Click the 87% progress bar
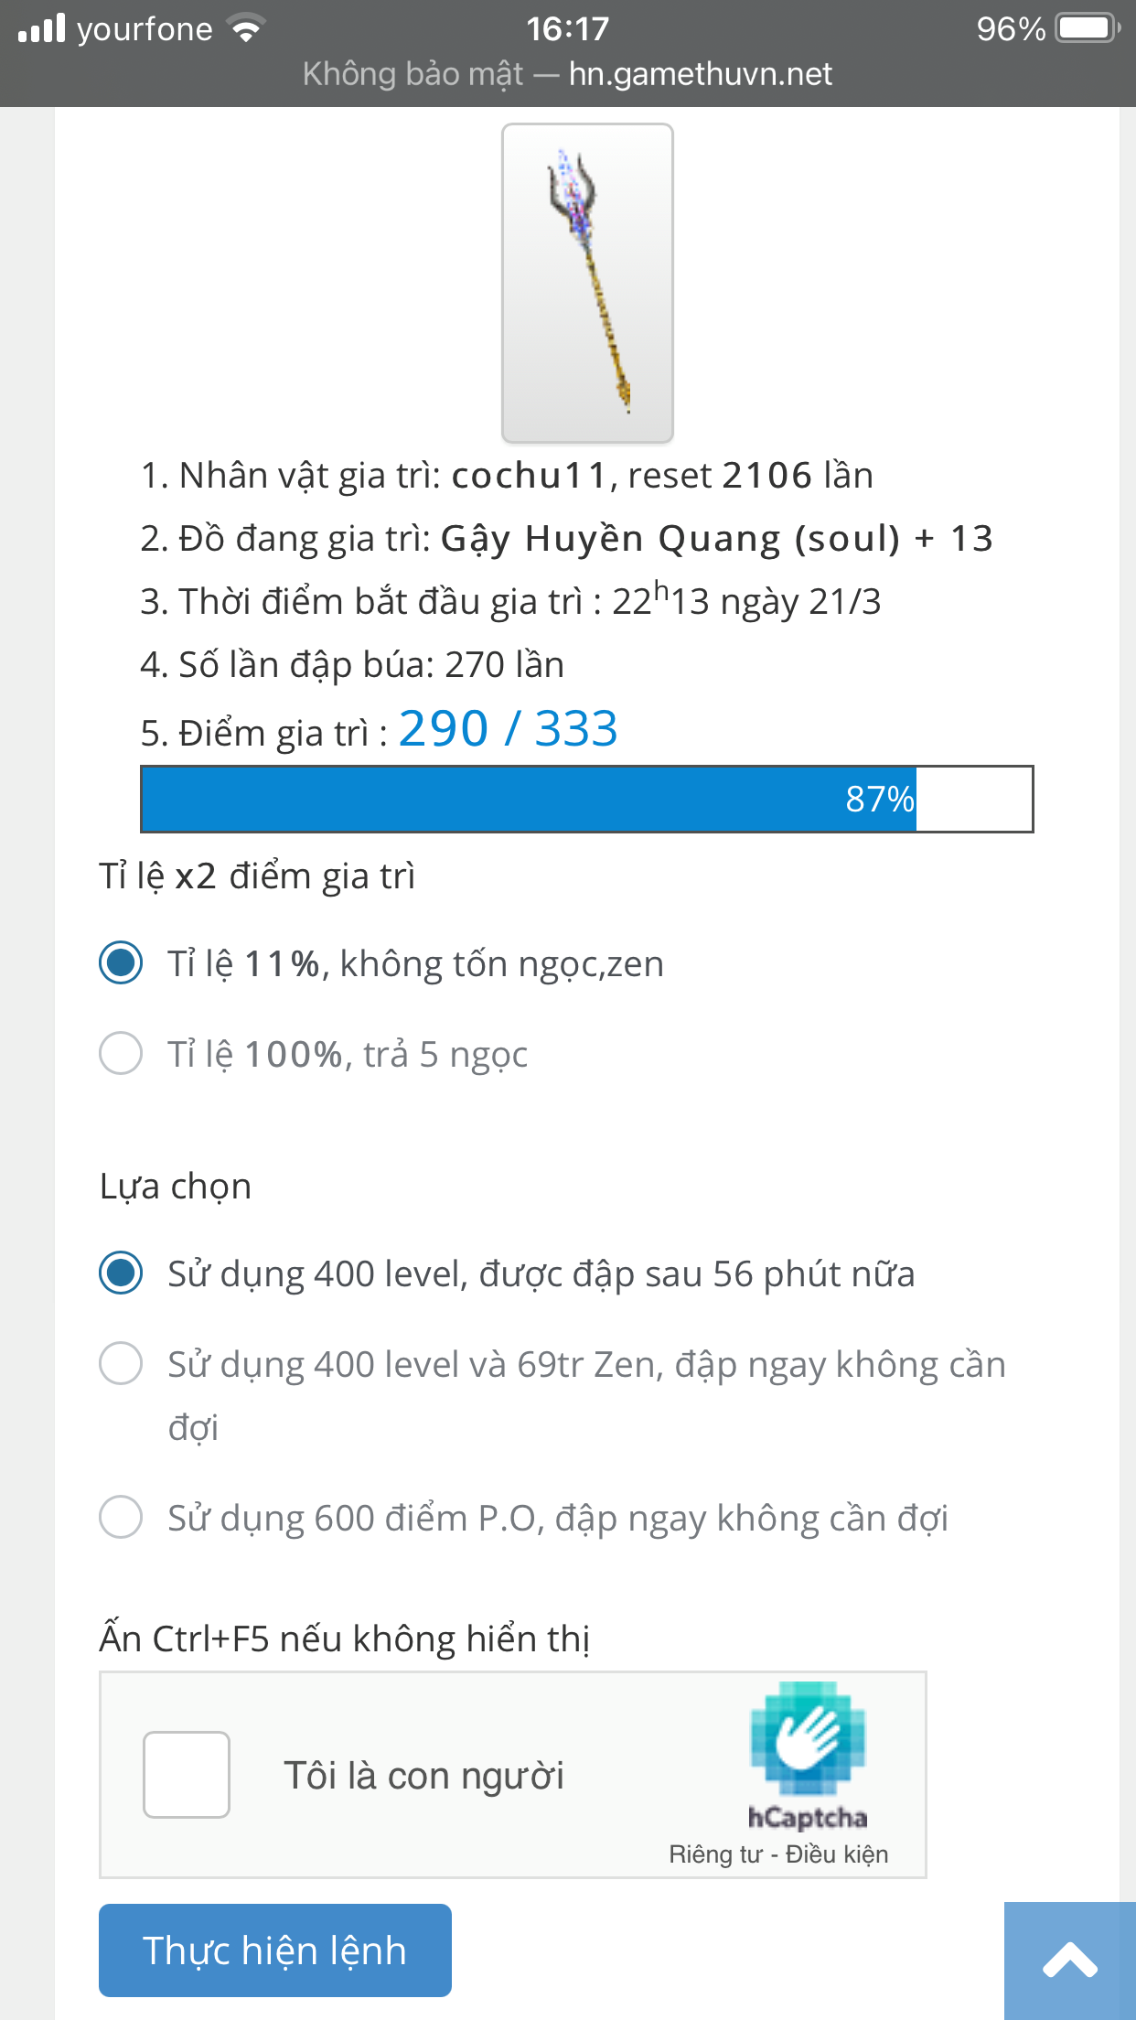The height and width of the screenshot is (2020, 1136). (x=586, y=799)
